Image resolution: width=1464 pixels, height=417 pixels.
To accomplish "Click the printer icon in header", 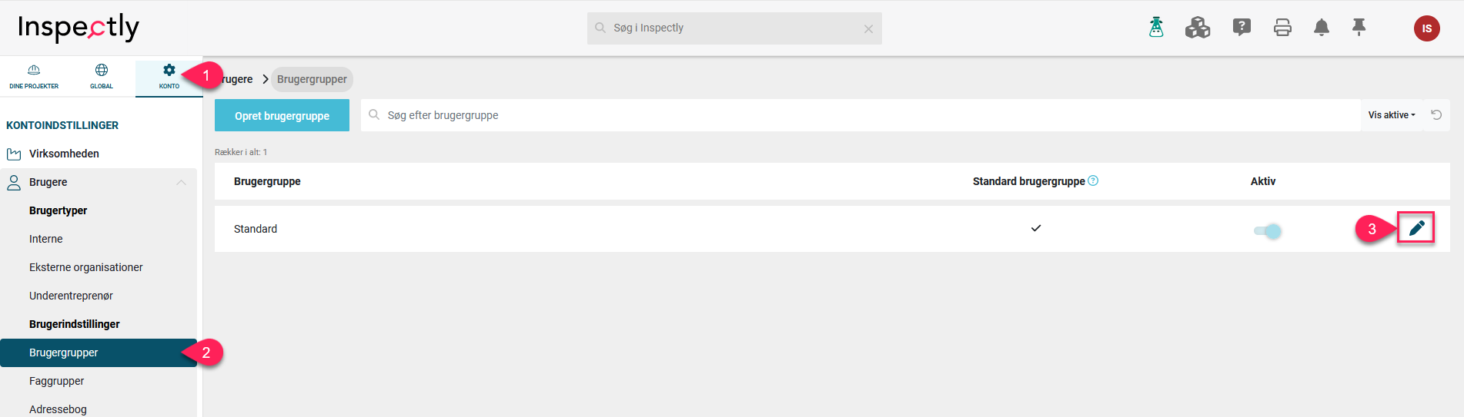I will (x=1282, y=28).
